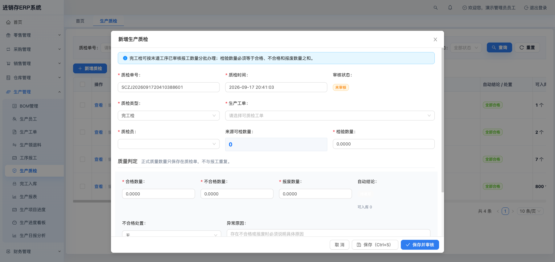Click the search magnifier icon in header
This screenshot has width=555, height=262.
pos(436,8)
